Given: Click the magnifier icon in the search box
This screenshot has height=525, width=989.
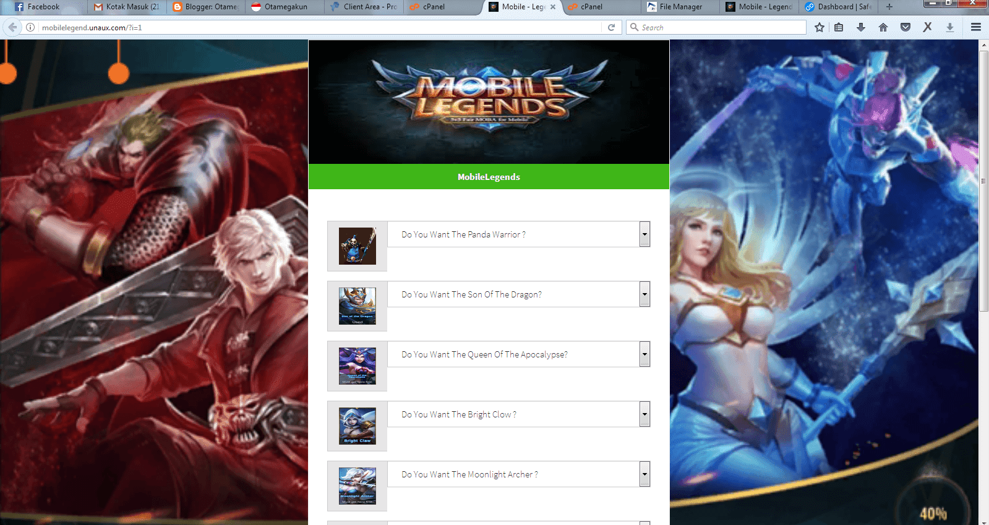Looking at the screenshot, I should point(634,27).
